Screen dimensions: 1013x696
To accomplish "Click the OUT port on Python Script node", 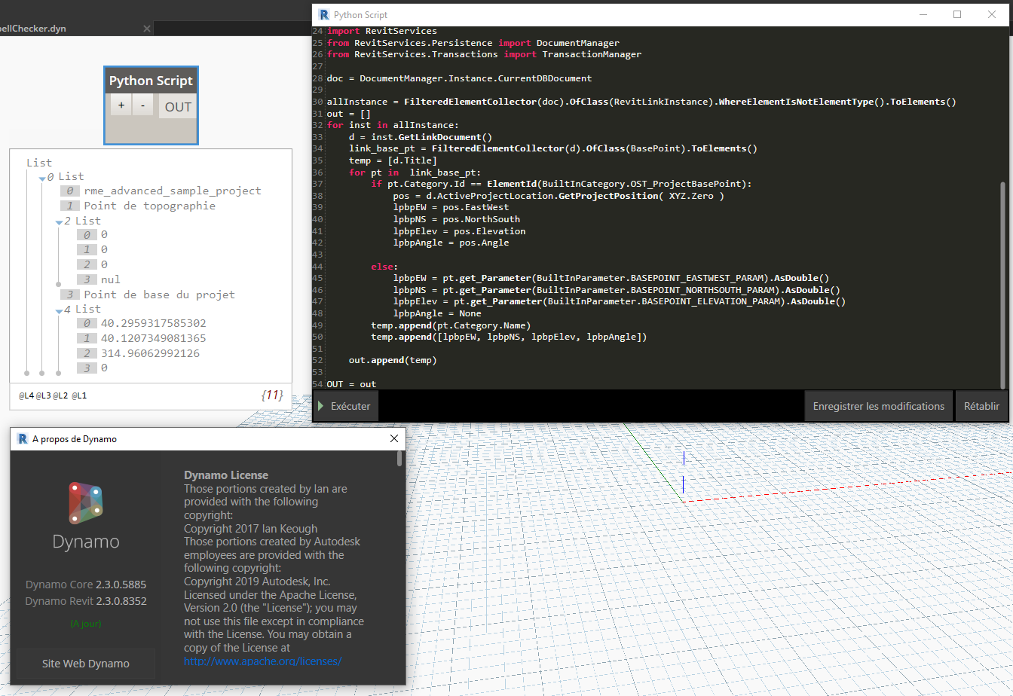I will click(x=178, y=107).
